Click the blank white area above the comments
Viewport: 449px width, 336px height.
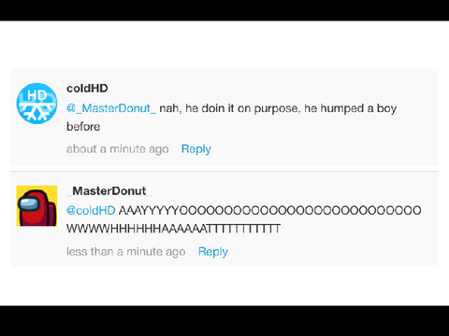224,45
